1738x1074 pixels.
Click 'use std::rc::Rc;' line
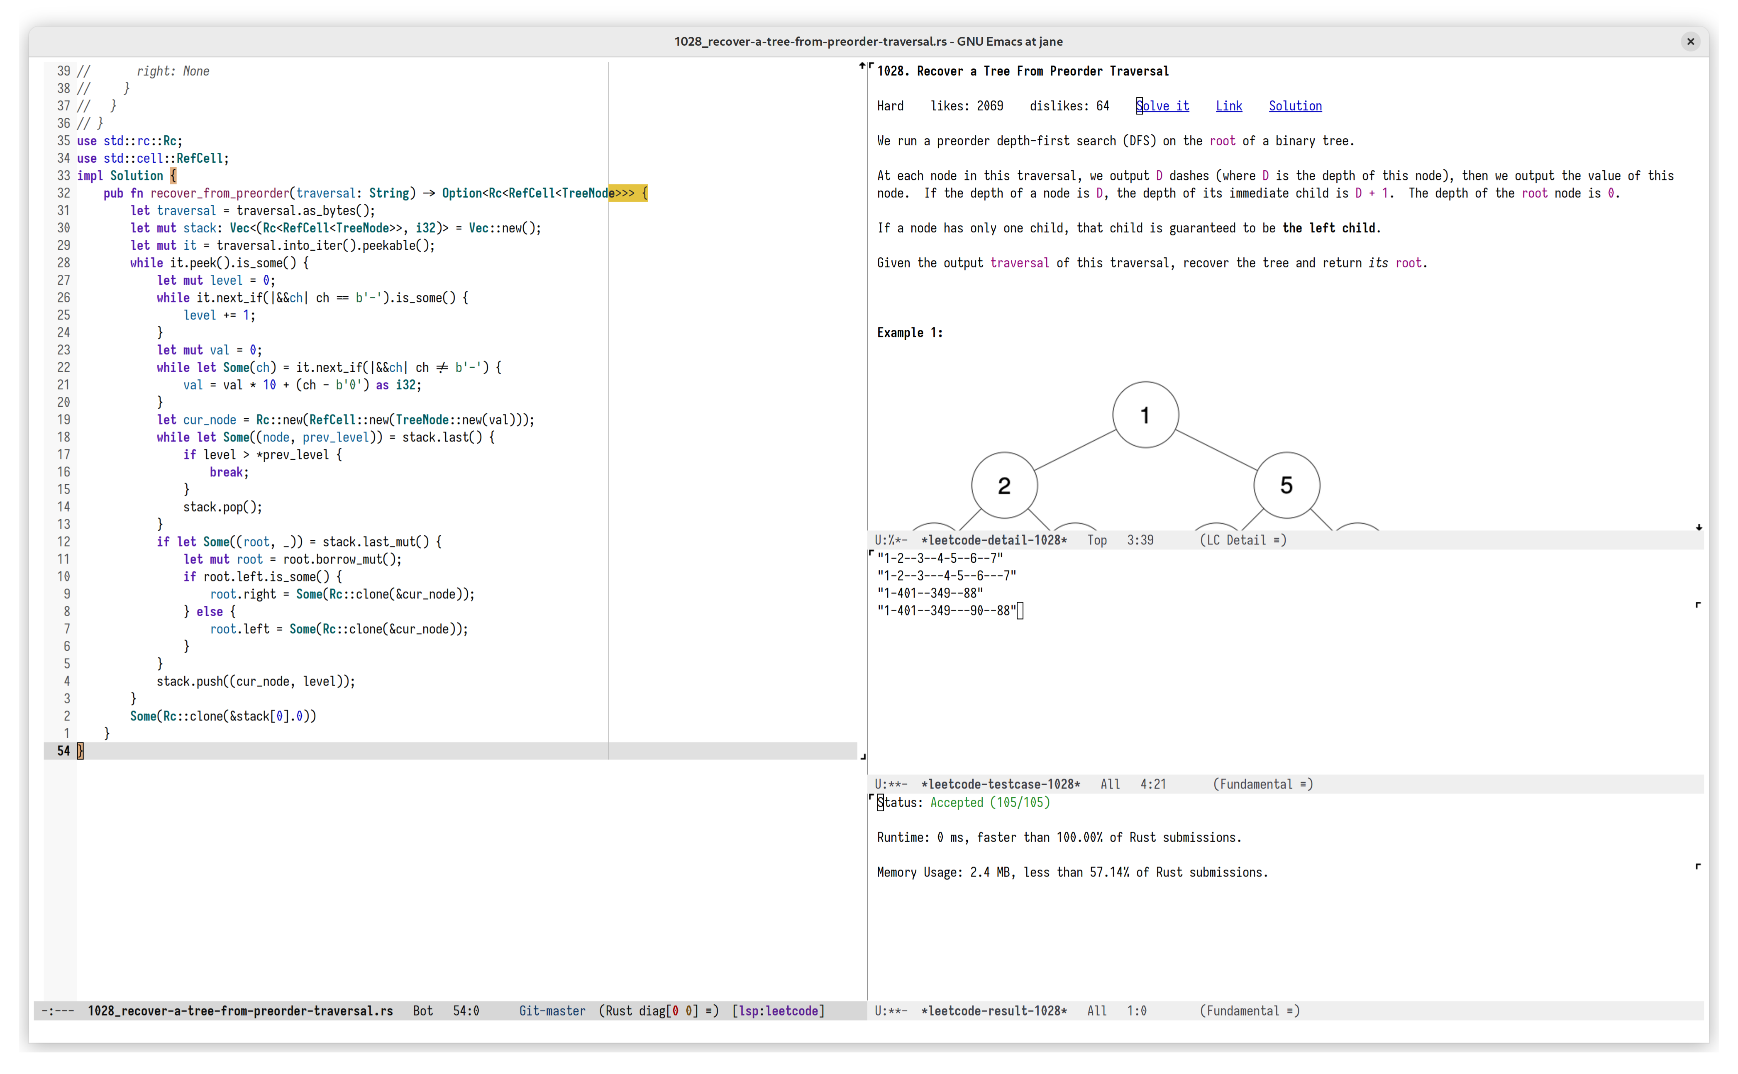(x=129, y=141)
